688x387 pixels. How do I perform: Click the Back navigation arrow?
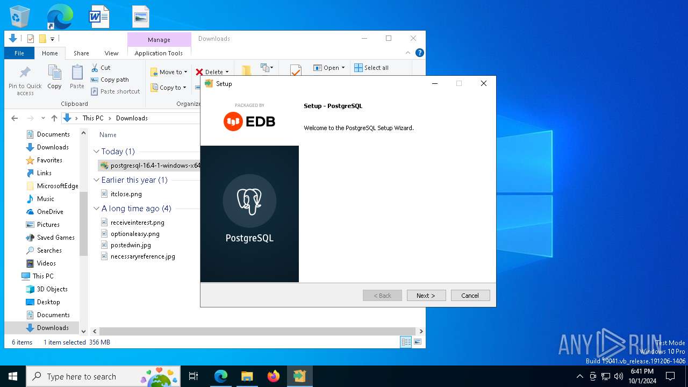pyautogui.click(x=15, y=118)
